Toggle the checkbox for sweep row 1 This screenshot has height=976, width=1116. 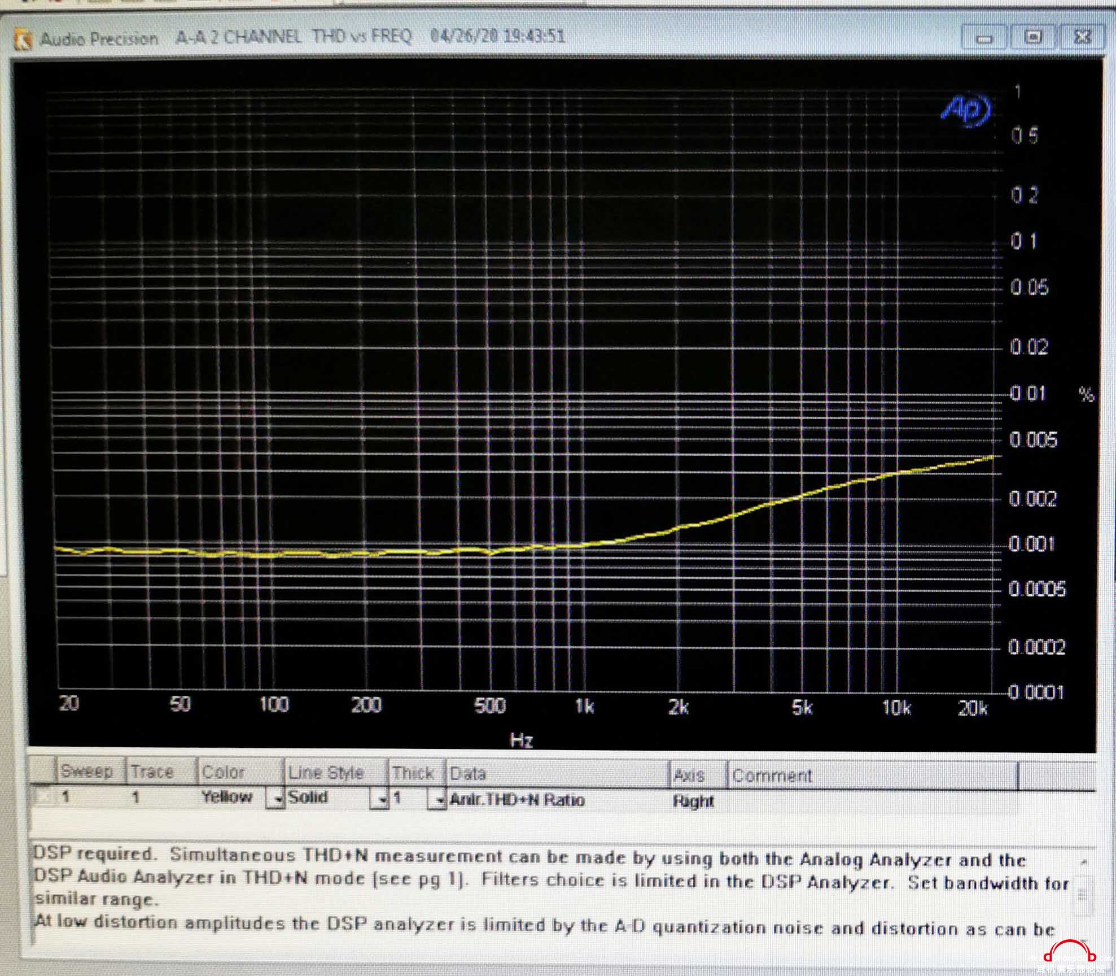point(43,797)
